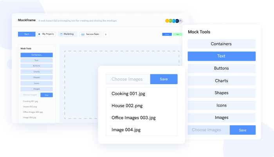Click the dark navy user avatar

(177, 21)
